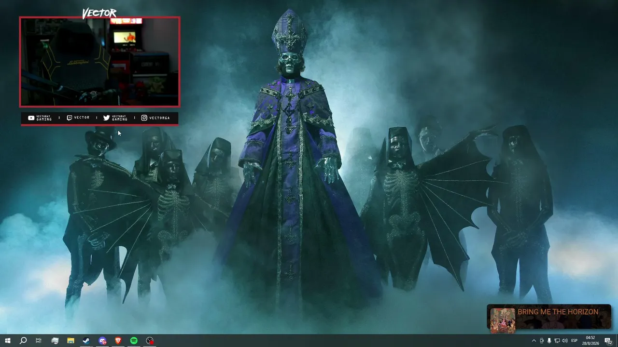Open the pinned app between Task View and File Explorer

point(55,341)
